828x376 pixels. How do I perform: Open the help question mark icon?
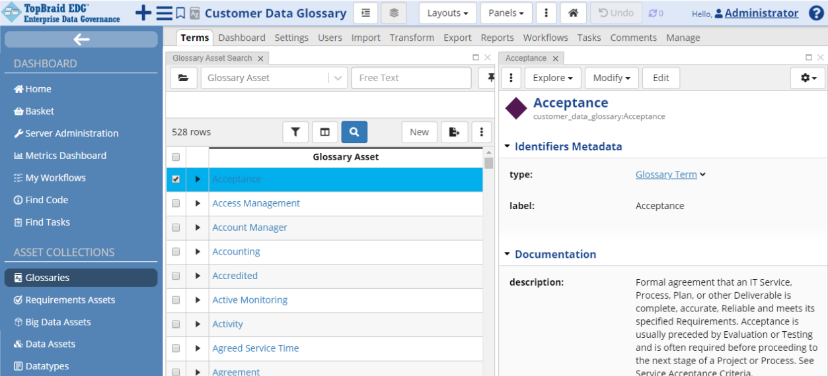click(816, 13)
